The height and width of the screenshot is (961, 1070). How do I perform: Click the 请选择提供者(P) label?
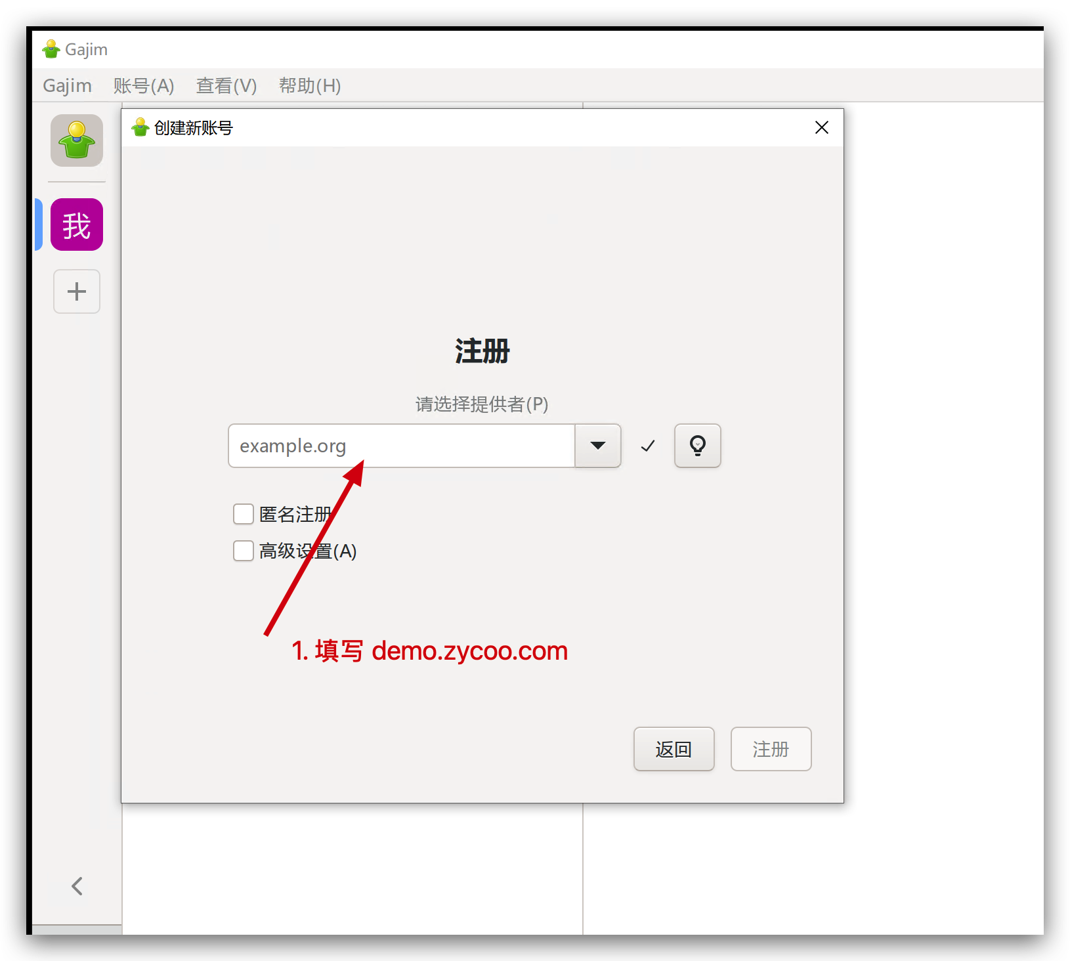click(482, 404)
